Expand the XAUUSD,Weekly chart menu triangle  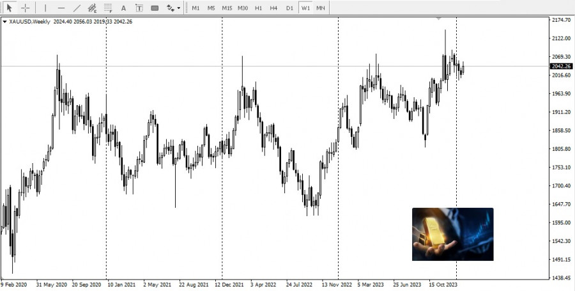tap(4, 22)
